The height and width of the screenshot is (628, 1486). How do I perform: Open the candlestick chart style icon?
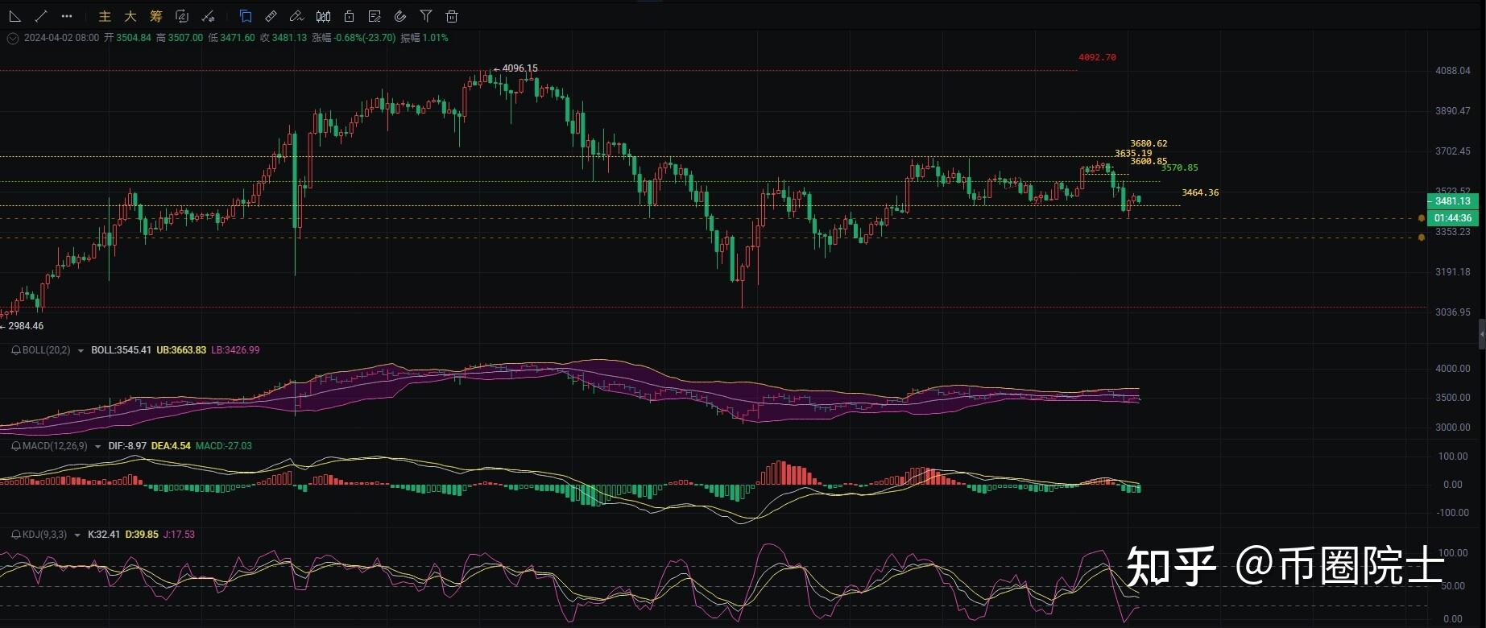pyautogui.click(x=323, y=16)
